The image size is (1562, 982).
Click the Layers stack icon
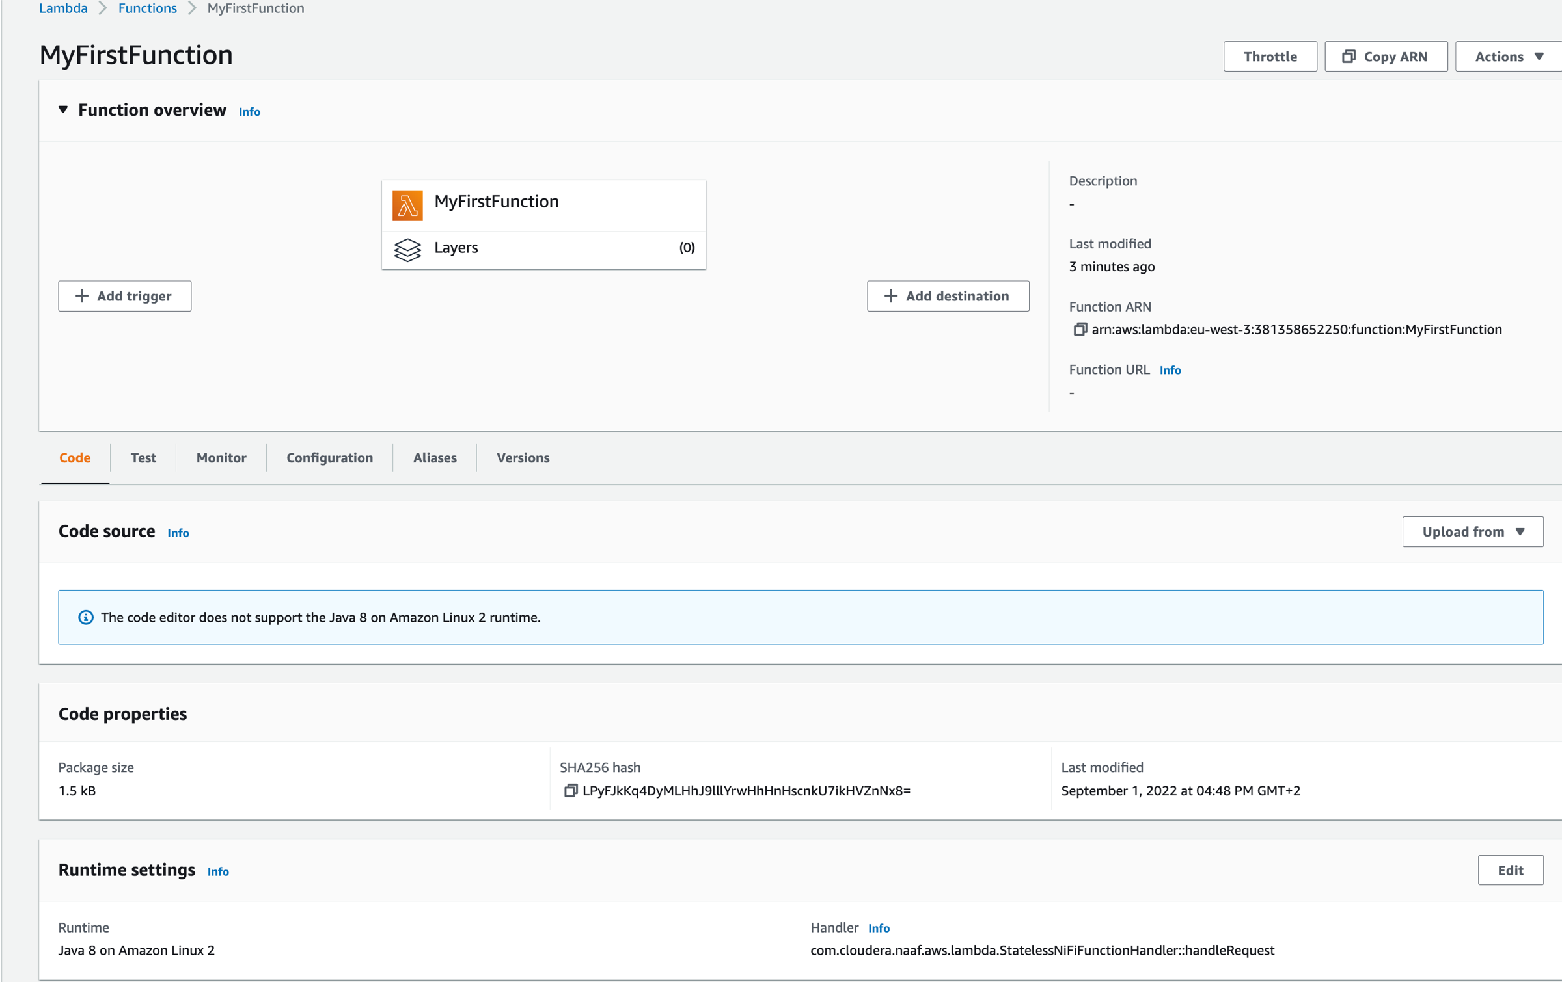pos(407,249)
